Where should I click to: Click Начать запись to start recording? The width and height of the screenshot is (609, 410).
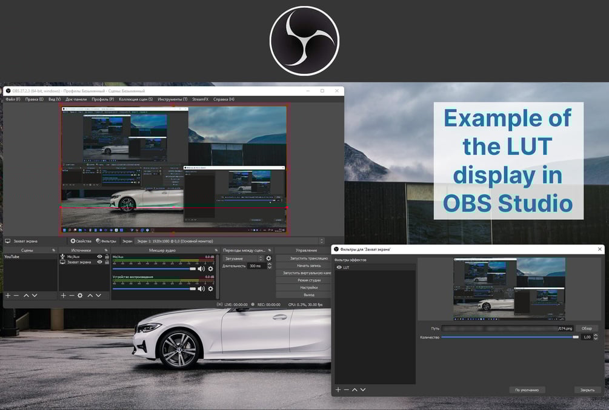point(304,266)
